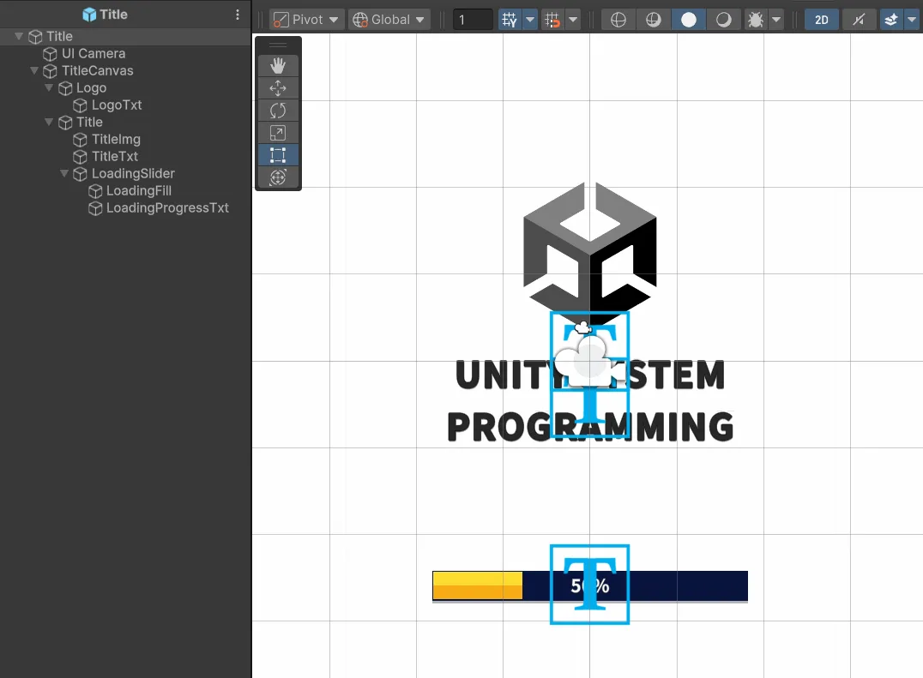
Task: Select the Rotate tool
Action: coord(278,111)
